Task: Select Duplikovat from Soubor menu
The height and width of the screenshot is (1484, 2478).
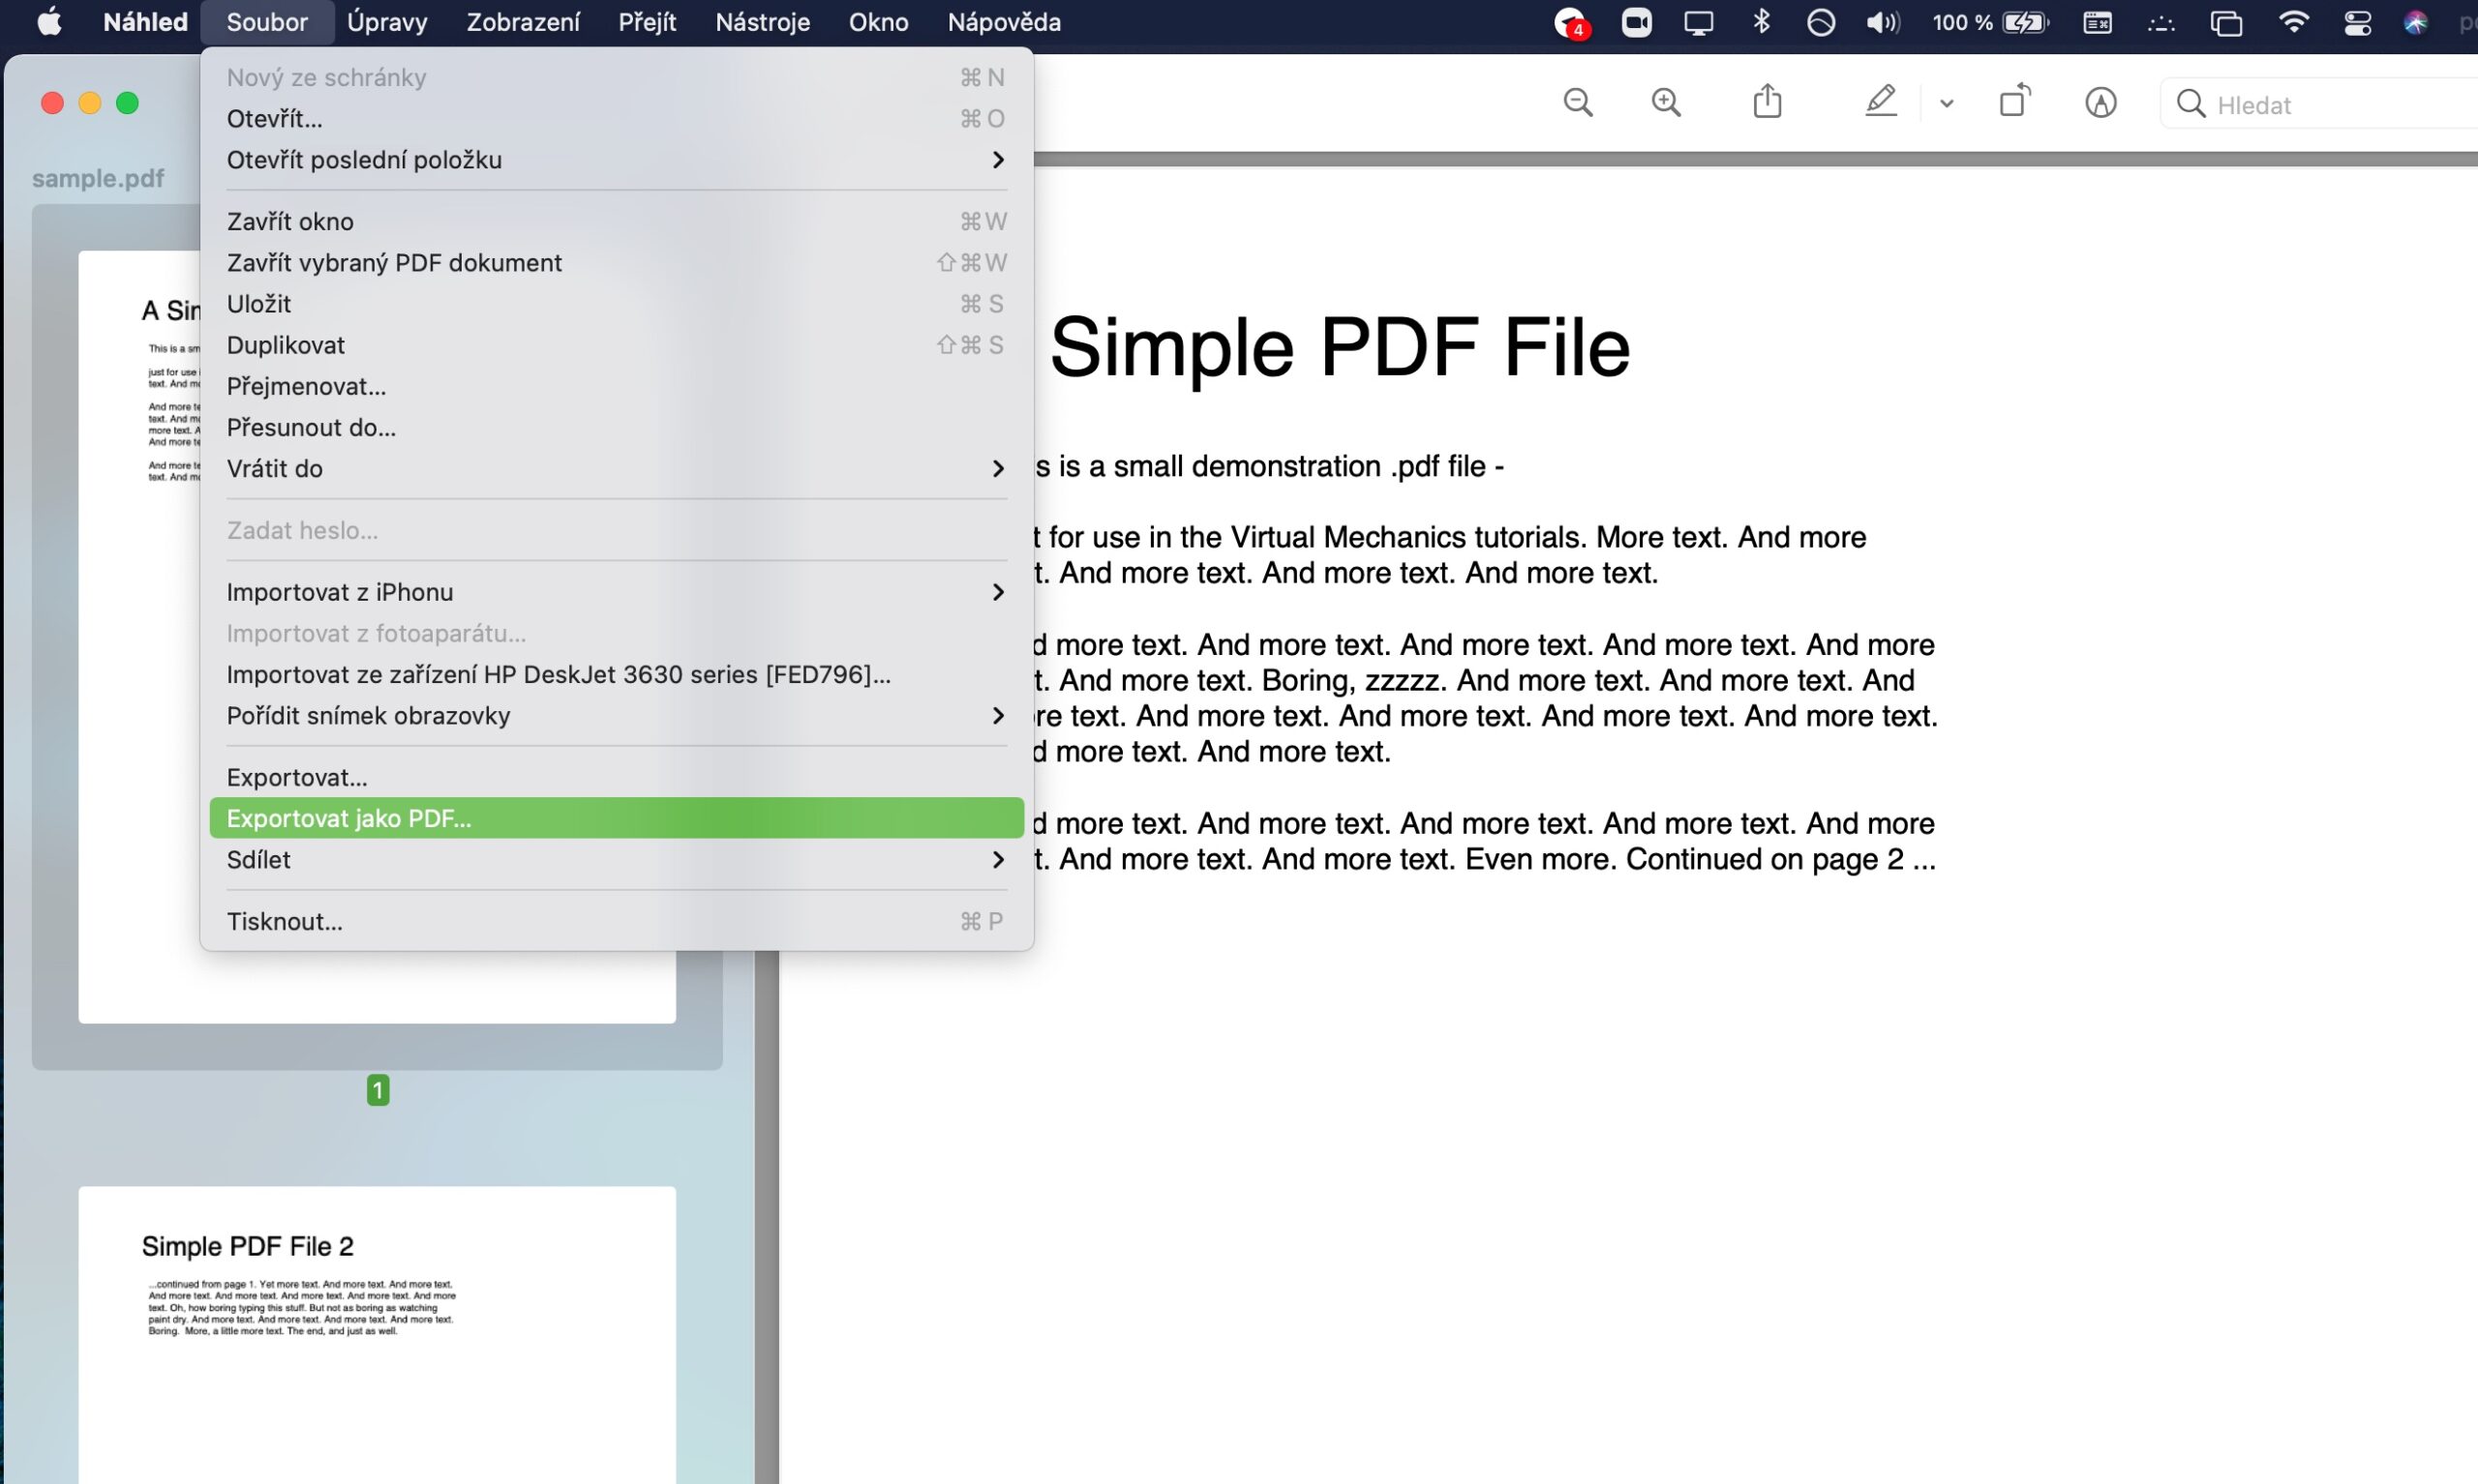Action: (x=286, y=345)
